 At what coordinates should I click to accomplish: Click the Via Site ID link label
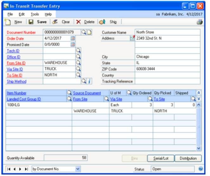[x=15, y=69]
